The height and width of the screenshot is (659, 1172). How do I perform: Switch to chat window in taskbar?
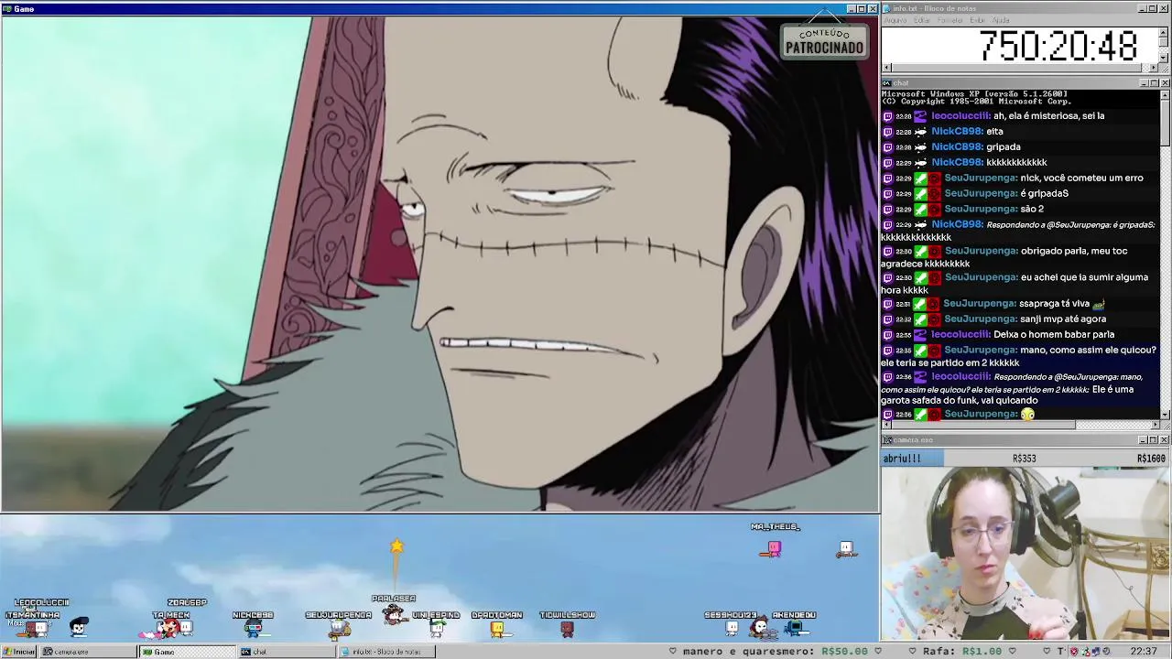(286, 652)
